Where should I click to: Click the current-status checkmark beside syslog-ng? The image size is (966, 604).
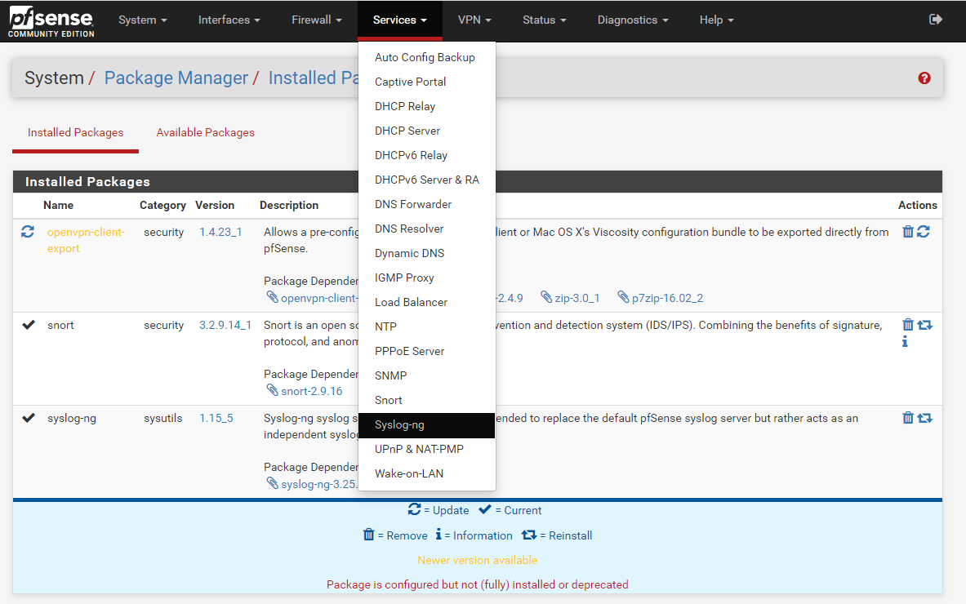point(28,417)
